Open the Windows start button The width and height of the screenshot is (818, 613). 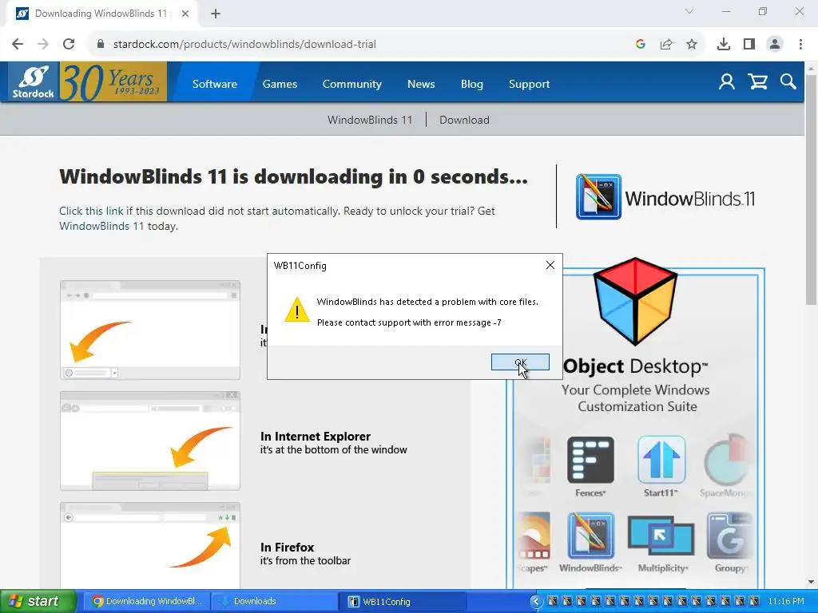(x=38, y=601)
